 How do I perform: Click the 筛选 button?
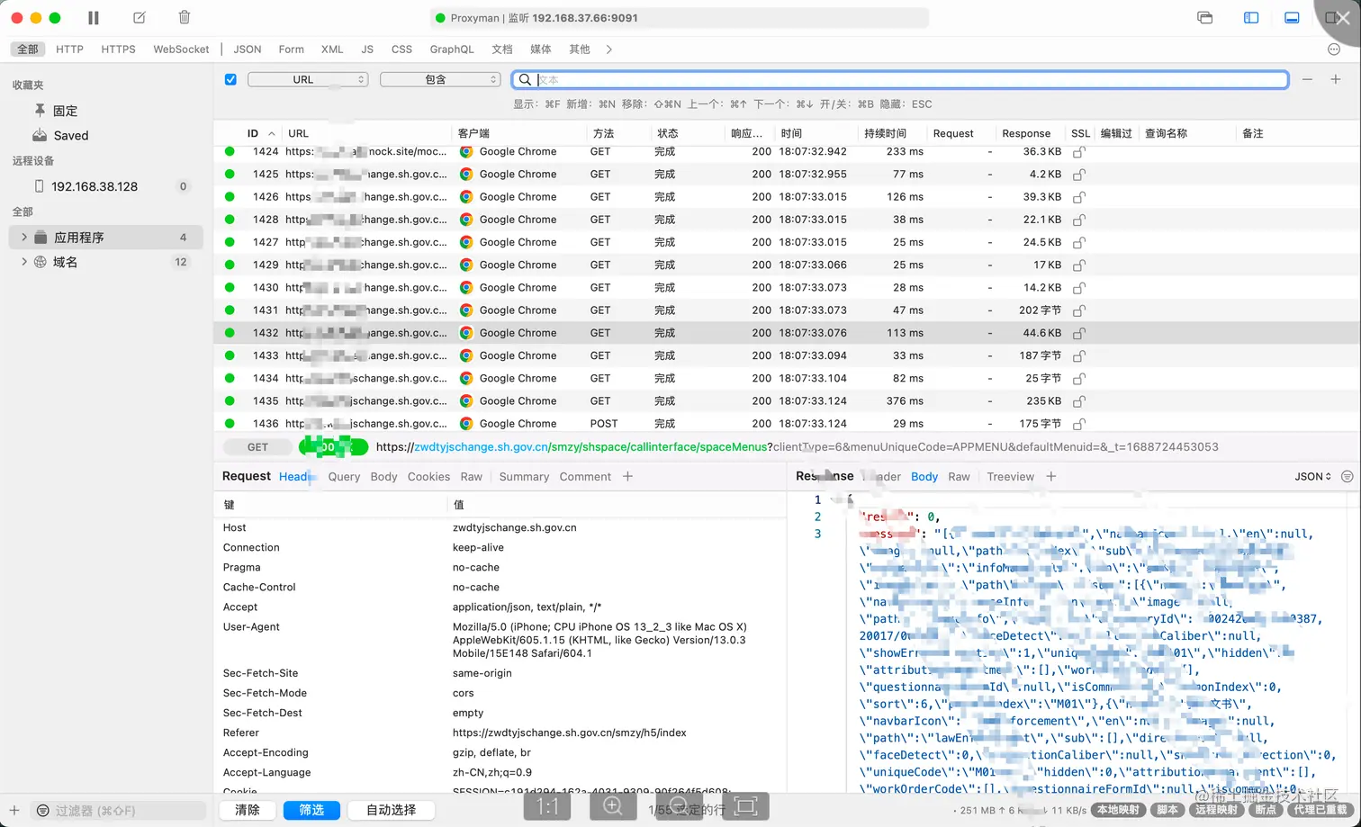tap(311, 810)
